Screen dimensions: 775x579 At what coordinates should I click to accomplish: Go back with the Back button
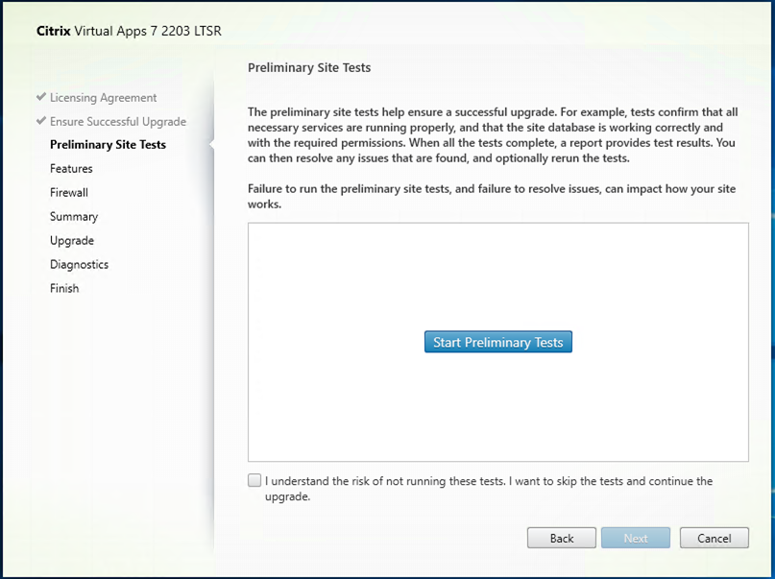[x=561, y=539]
